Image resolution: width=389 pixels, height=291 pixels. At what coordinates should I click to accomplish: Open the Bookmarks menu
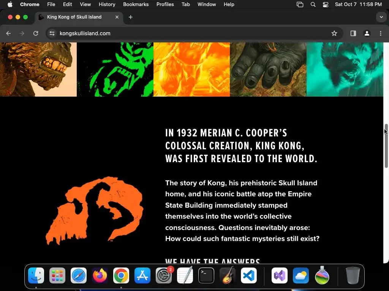click(136, 5)
